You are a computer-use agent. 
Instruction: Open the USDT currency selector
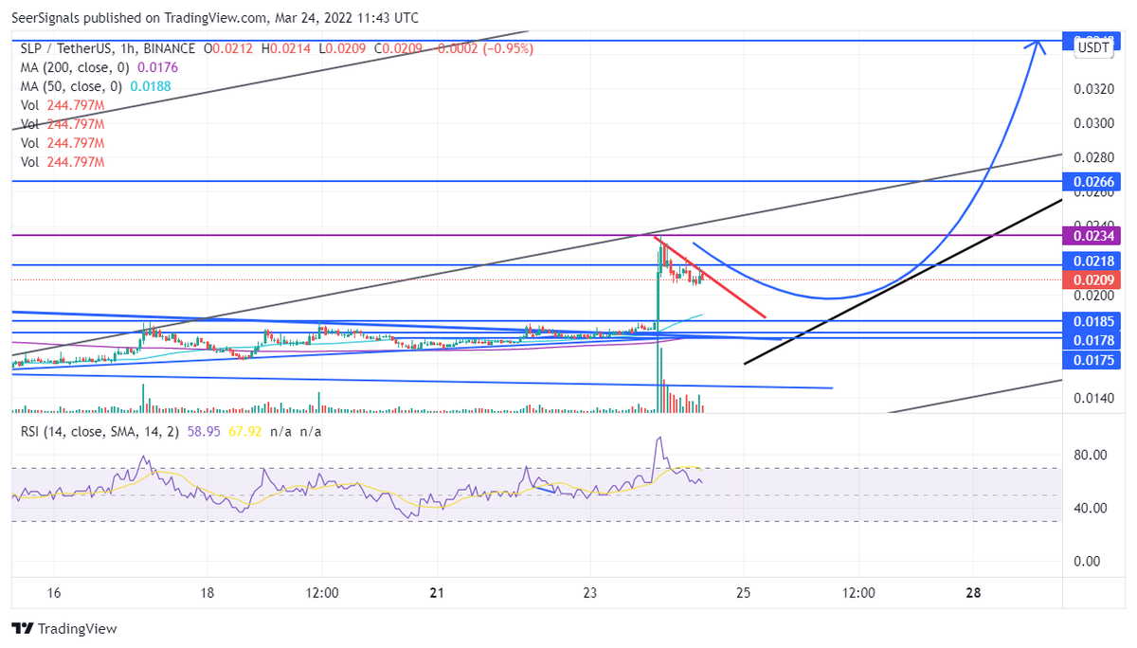click(x=1094, y=46)
